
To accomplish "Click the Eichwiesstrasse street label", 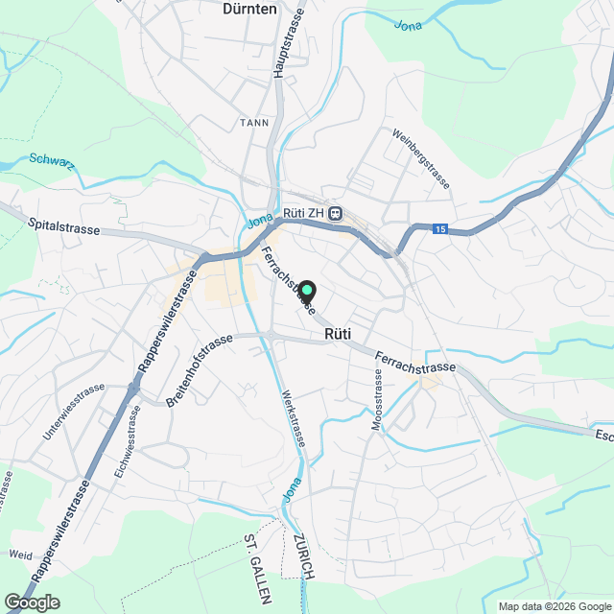I will pyautogui.click(x=128, y=441).
